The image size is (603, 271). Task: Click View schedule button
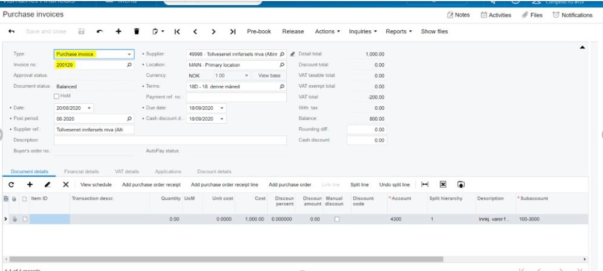[x=95, y=185]
